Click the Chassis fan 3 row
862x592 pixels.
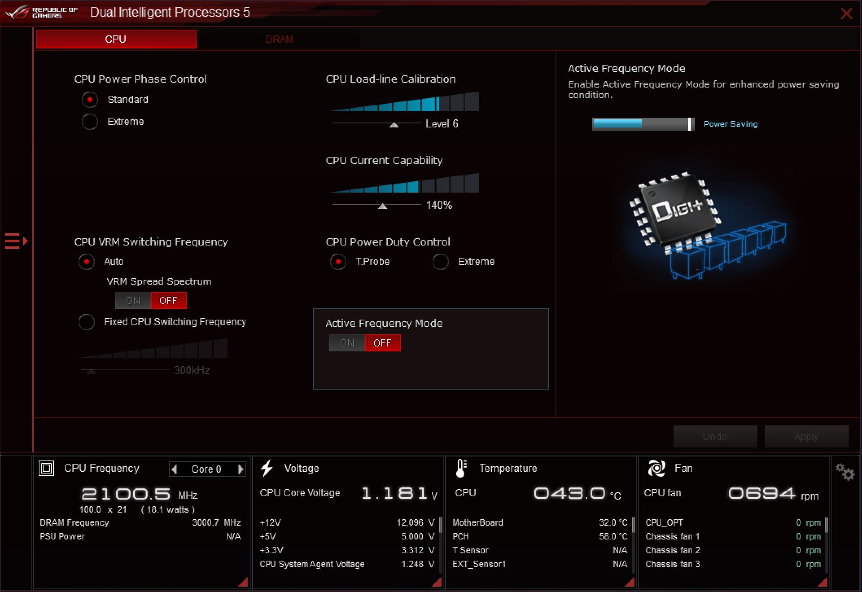(733, 564)
